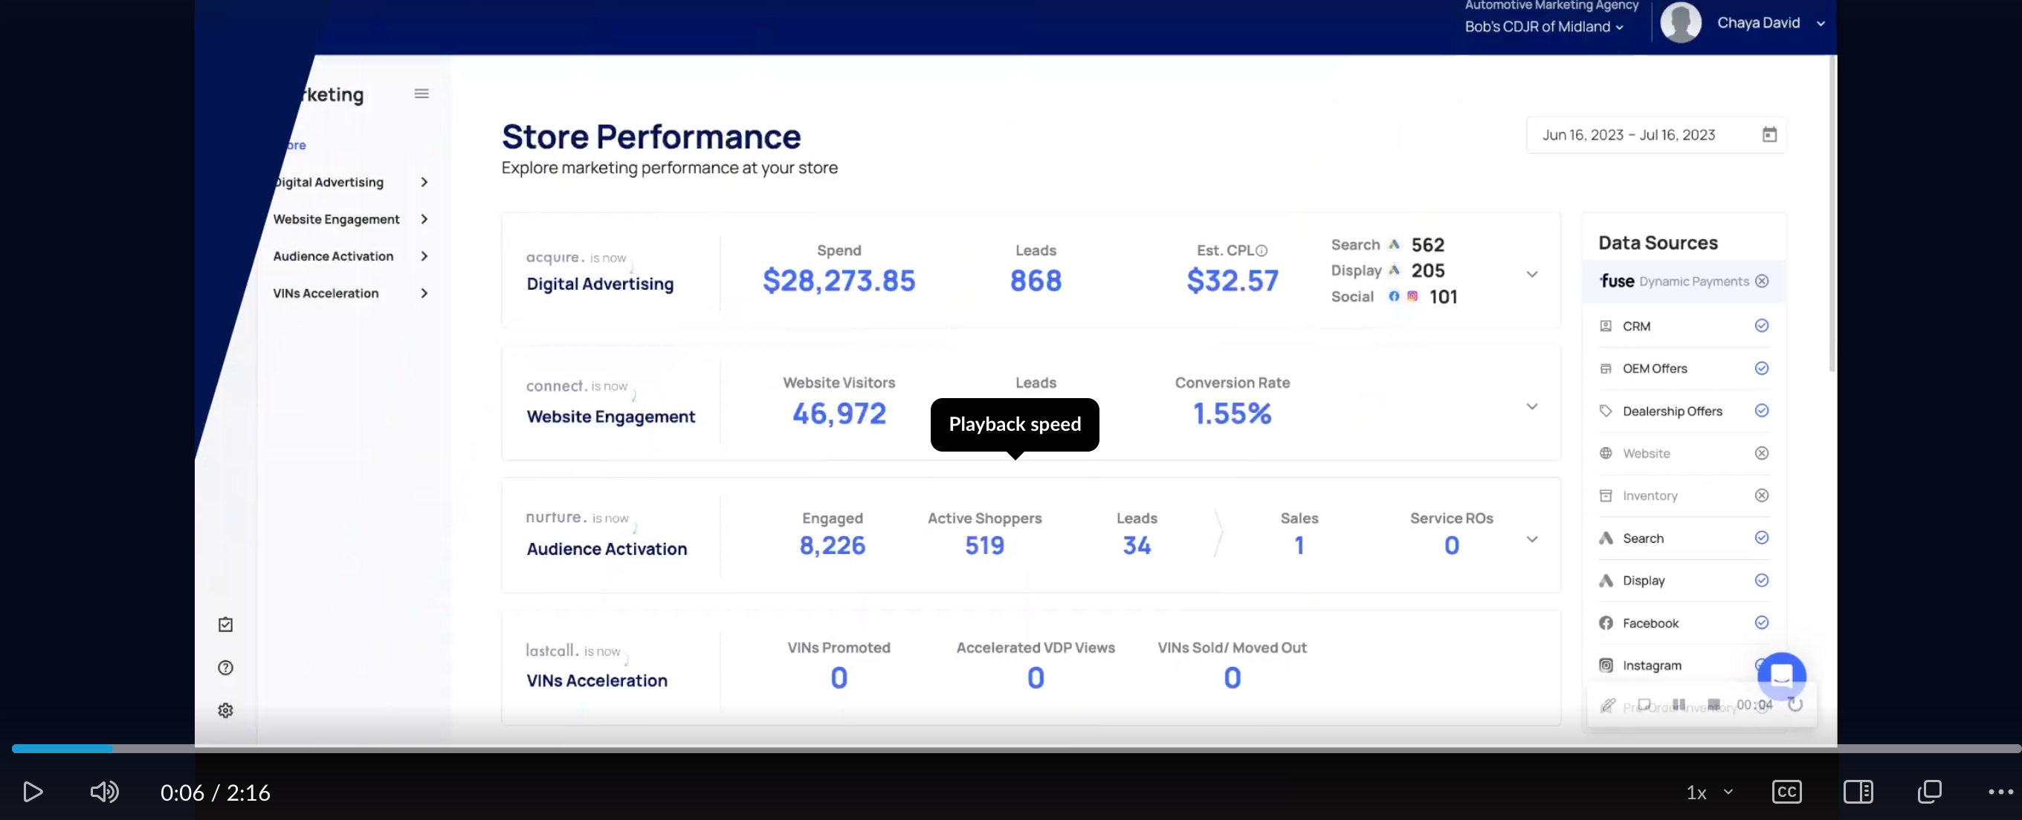
Task: Expand the Digital Advertising card chevron
Action: tap(1531, 273)
